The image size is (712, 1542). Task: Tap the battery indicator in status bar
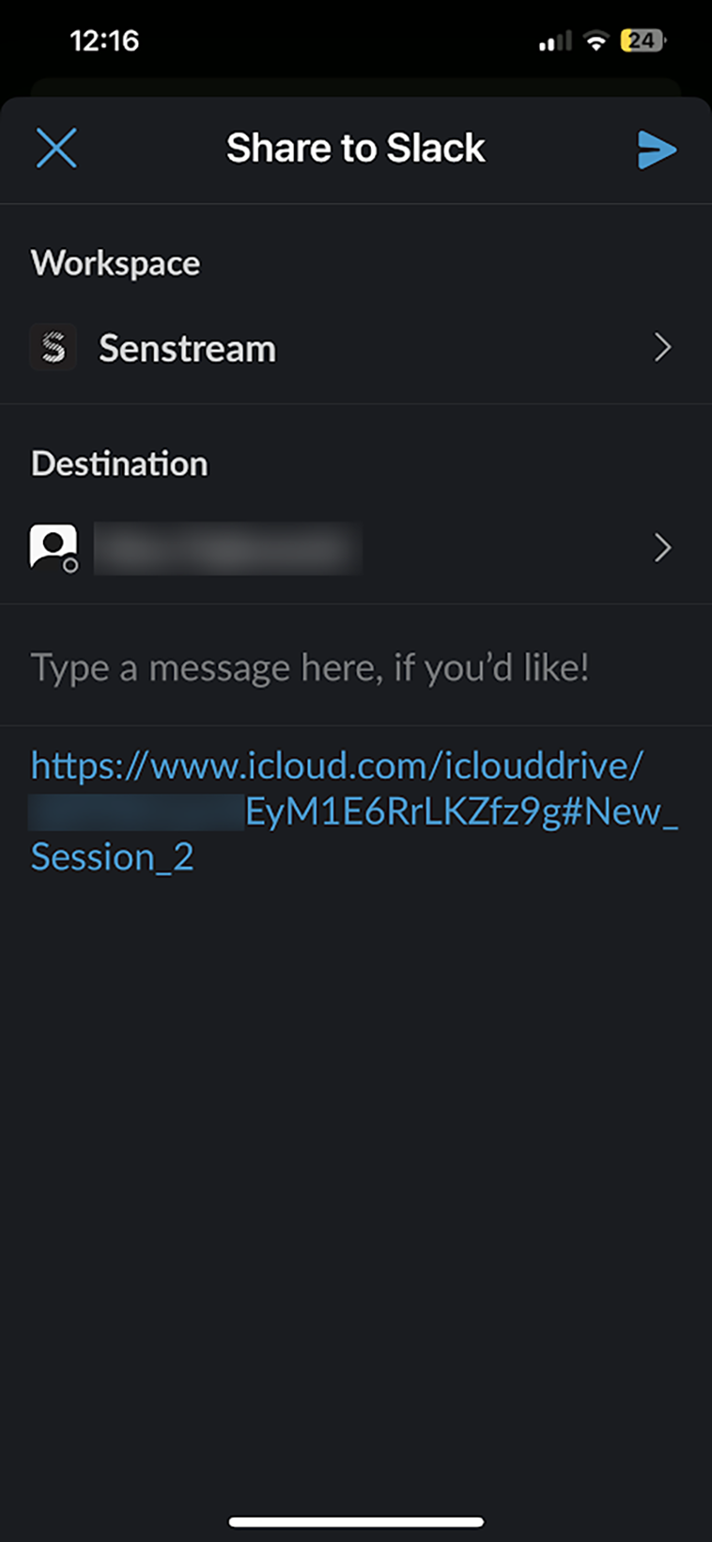coord(642,40)
